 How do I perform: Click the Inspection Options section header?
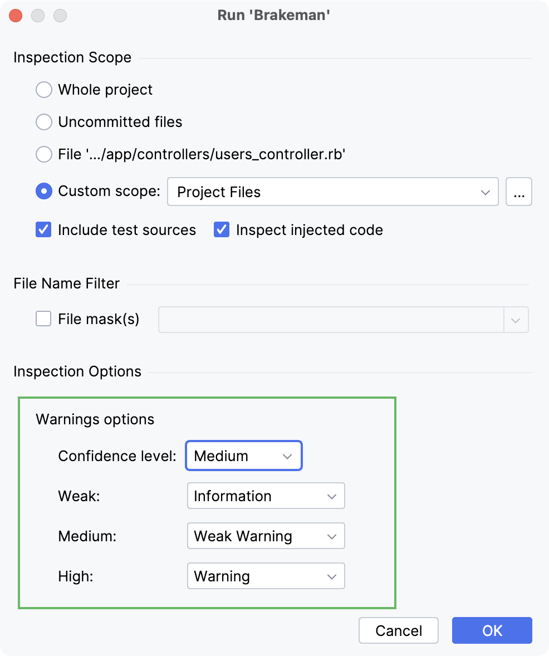point(77,371)
